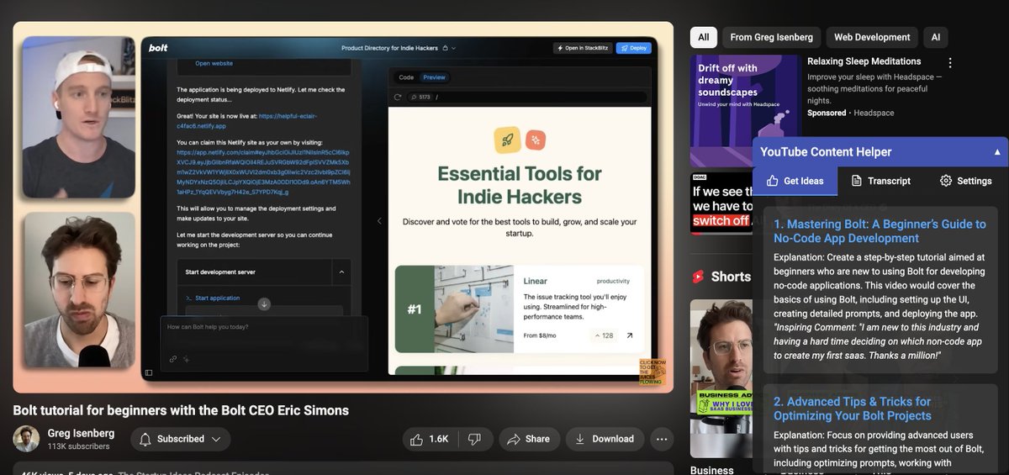Click Open in StackBlitz in the Bolt window
Image resolution: width=1009 pixels, height=475 pixels.
[x=582, y=48]
